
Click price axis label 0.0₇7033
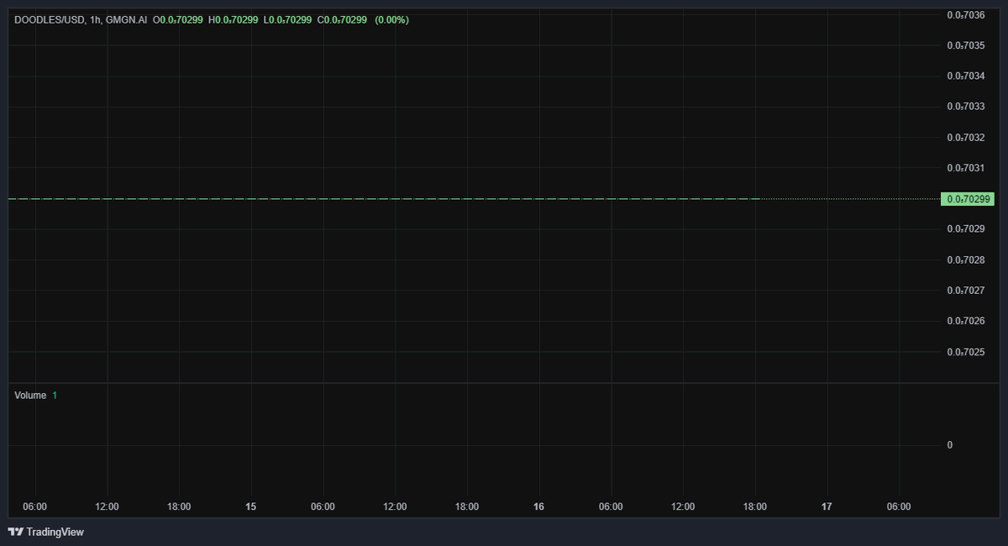tap(966, 107)
